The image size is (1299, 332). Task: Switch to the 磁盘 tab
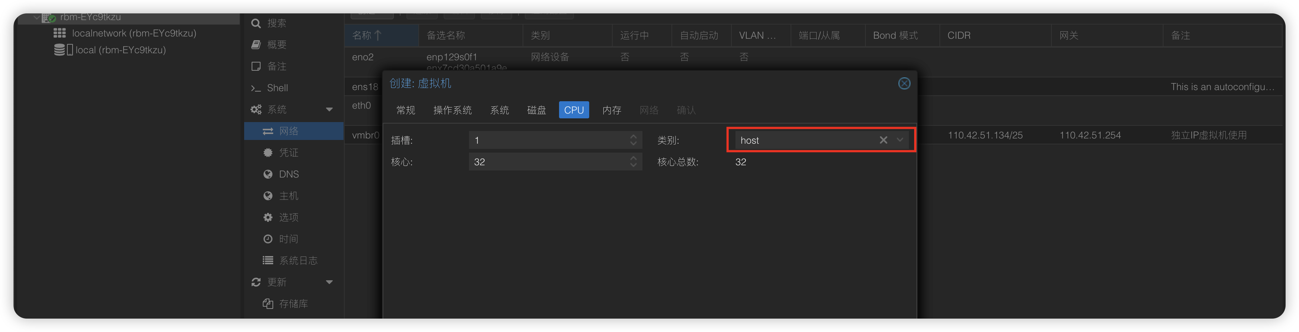coord(537,110)
